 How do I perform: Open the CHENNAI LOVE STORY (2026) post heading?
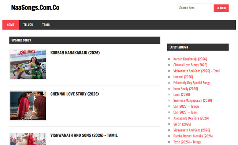[75, 94]
